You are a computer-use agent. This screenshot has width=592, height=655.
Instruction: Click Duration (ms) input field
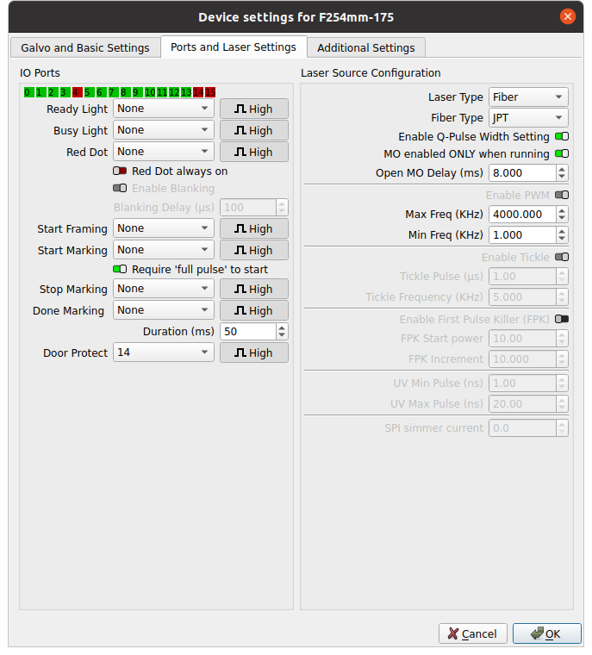click(x=248, y=332)
